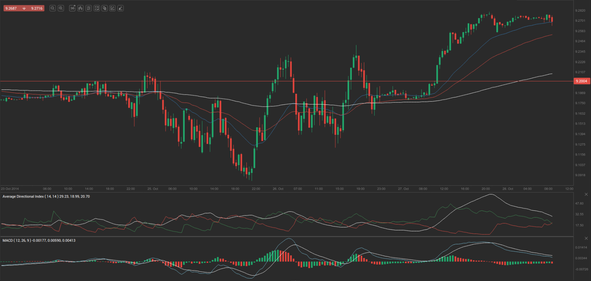Select the eraser tool icon
591x281 pixels.
click(121, 8)
